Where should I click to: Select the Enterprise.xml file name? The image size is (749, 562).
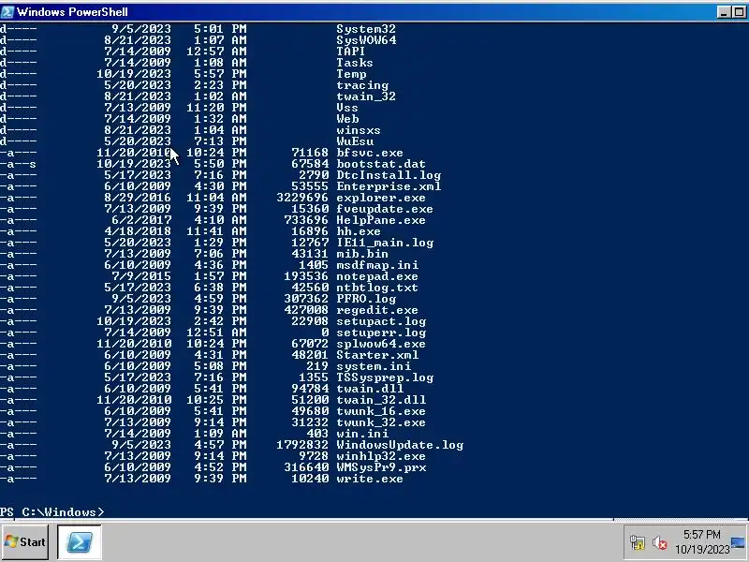[x=389, y=186]
